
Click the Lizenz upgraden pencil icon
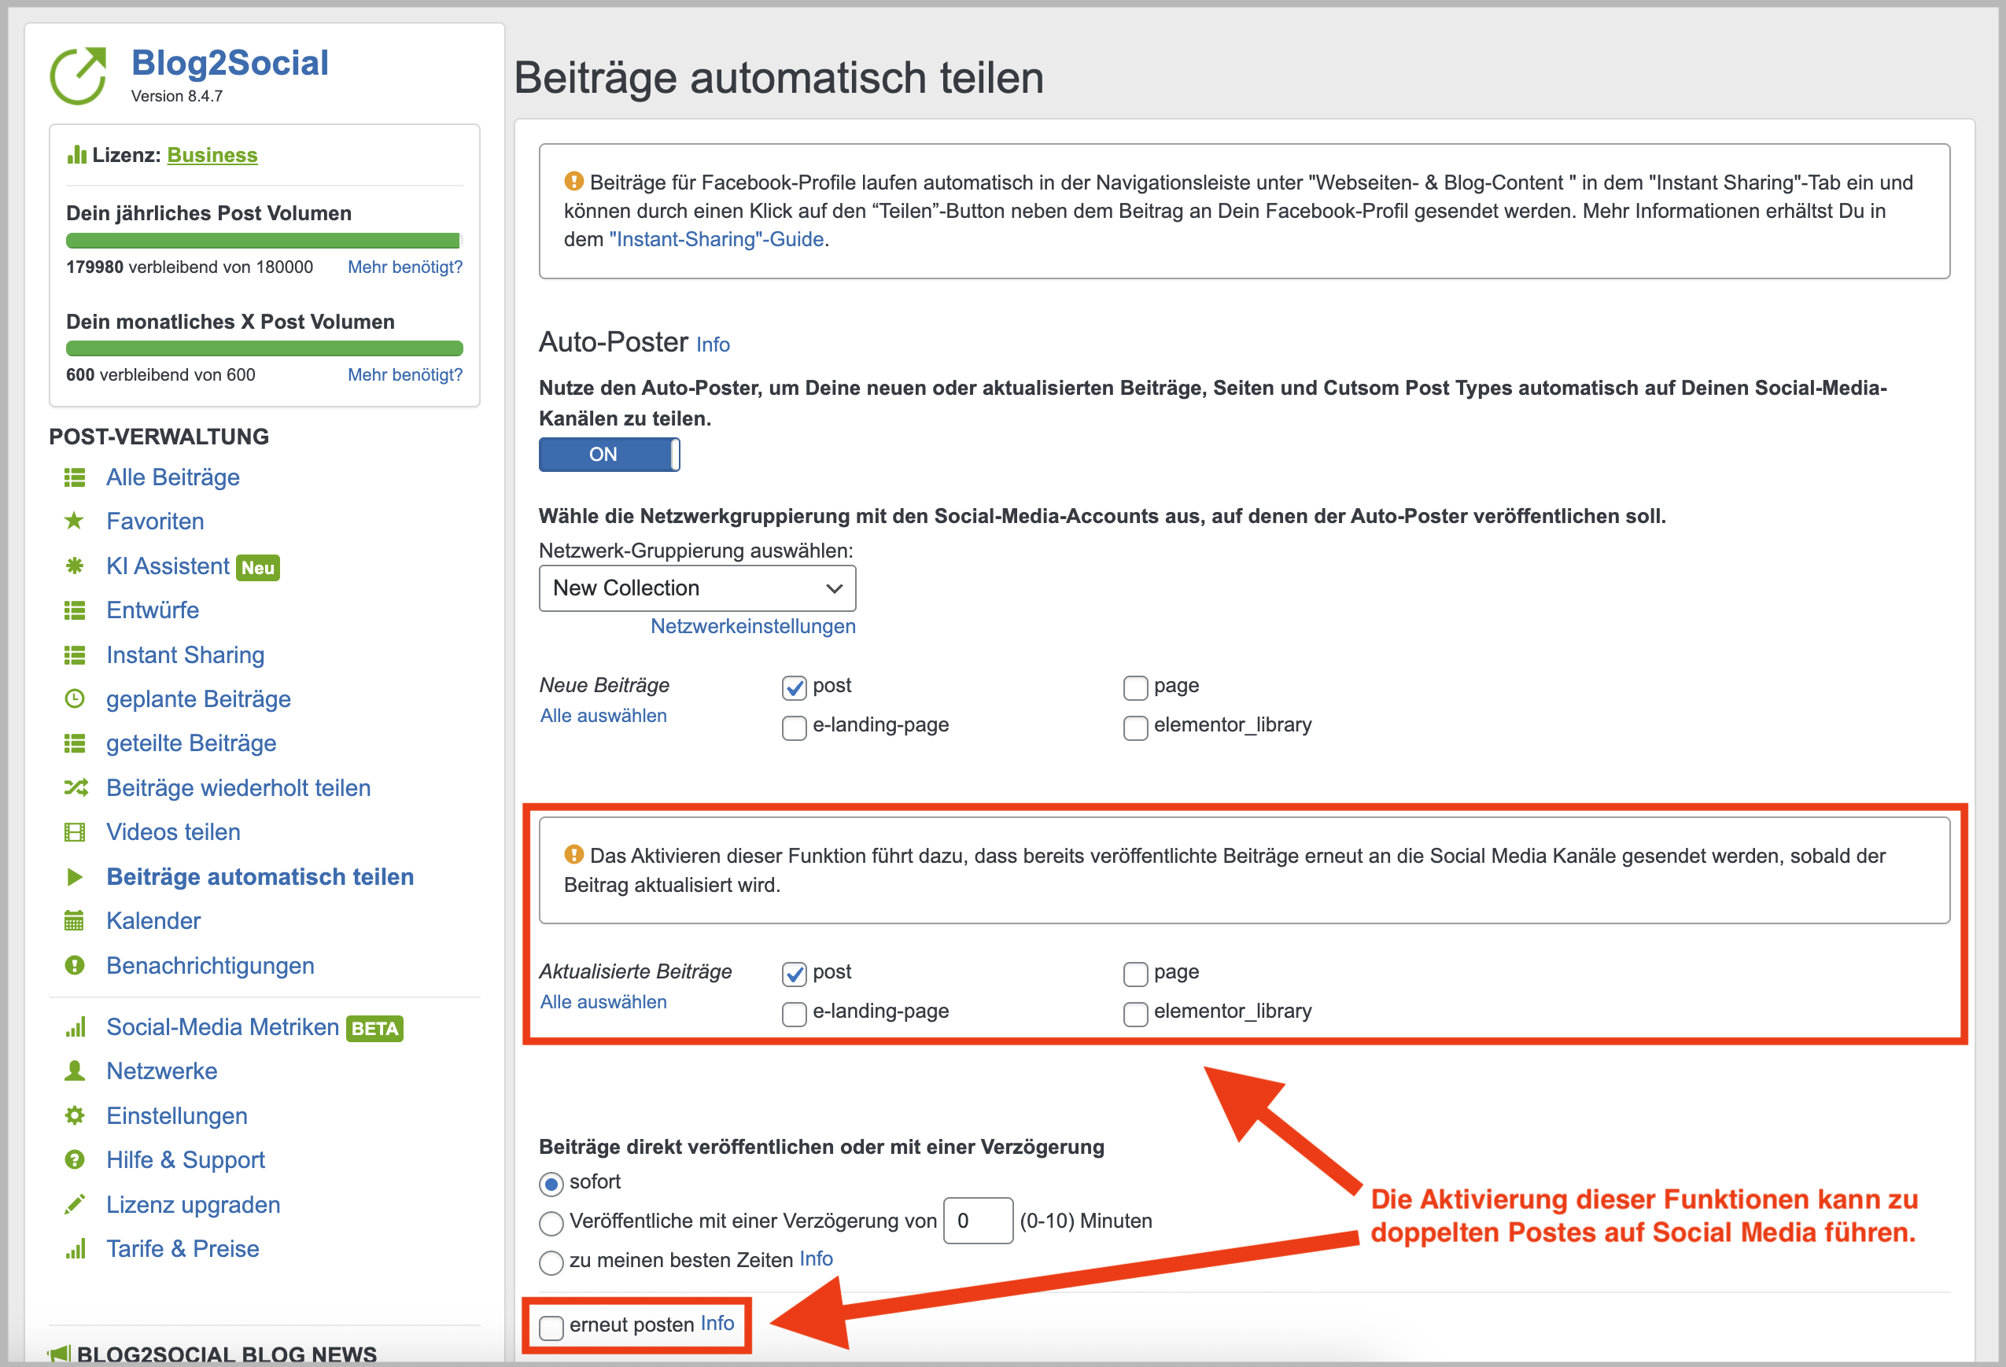(x=75, y=1204)
